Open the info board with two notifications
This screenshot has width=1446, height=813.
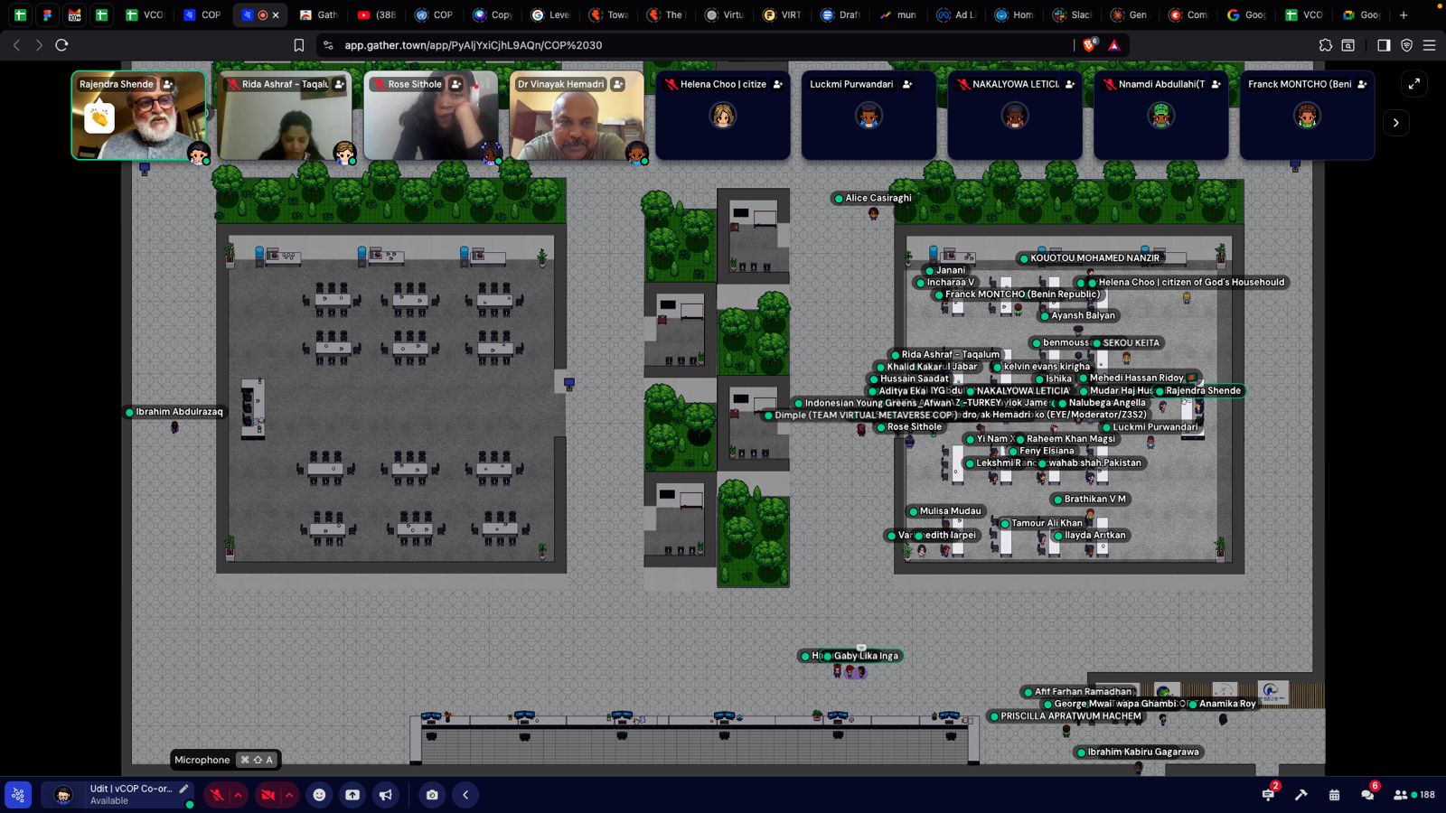point(1268,795)
